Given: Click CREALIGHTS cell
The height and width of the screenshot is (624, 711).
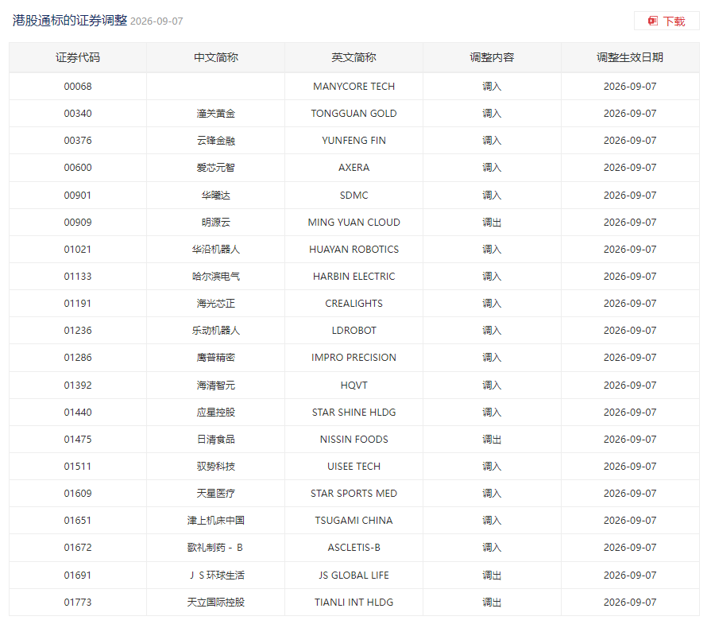Looking at the screenshot, I should tap(354, 304).
